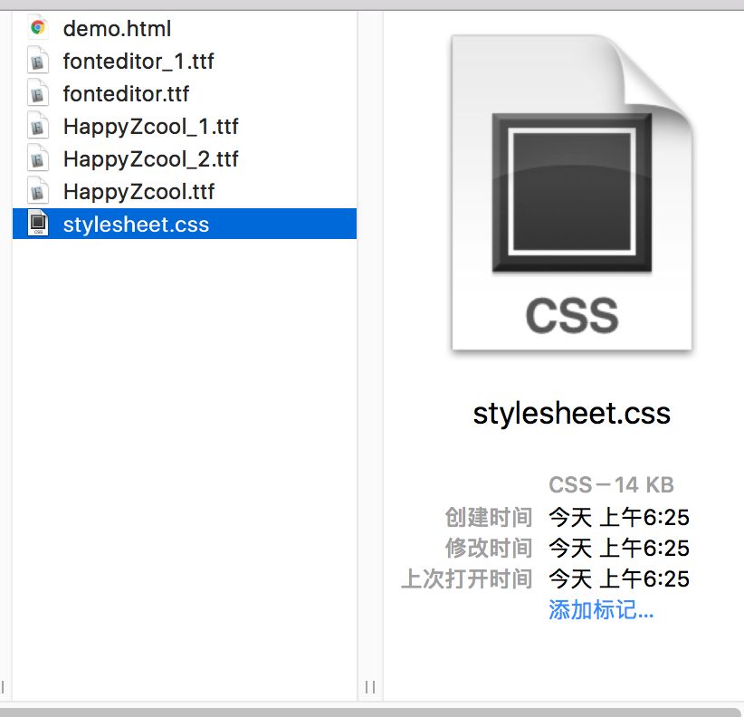Select the fonteditor.ttf file name
This screenshot has height=717, width=744.
coord(126,94)
